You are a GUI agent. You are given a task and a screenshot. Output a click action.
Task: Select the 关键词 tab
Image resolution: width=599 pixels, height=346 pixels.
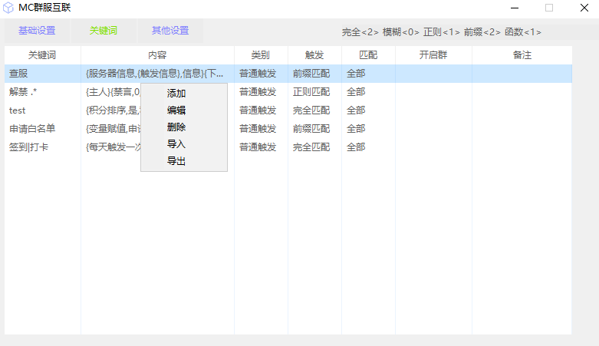pos(103,31)
